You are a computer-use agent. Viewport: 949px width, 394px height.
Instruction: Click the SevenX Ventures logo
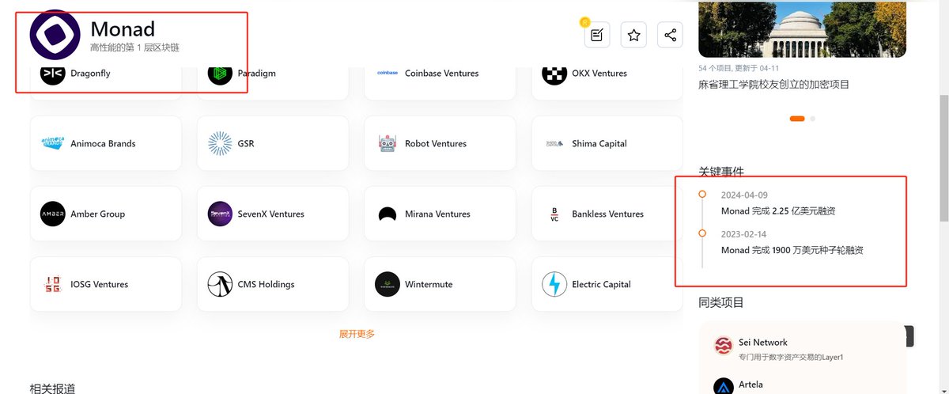tap(220, 214)
